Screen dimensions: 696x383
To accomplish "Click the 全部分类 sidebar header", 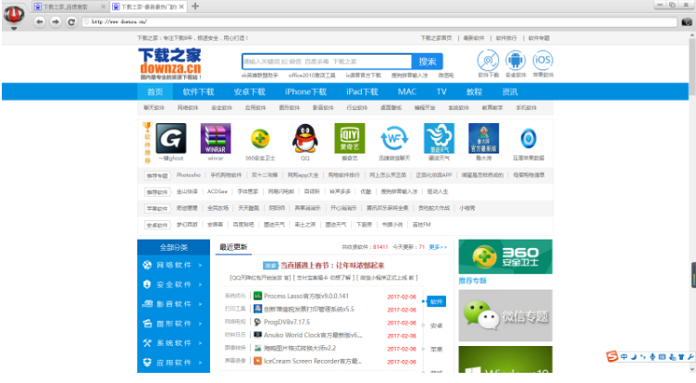I will [x=174, y=247].
